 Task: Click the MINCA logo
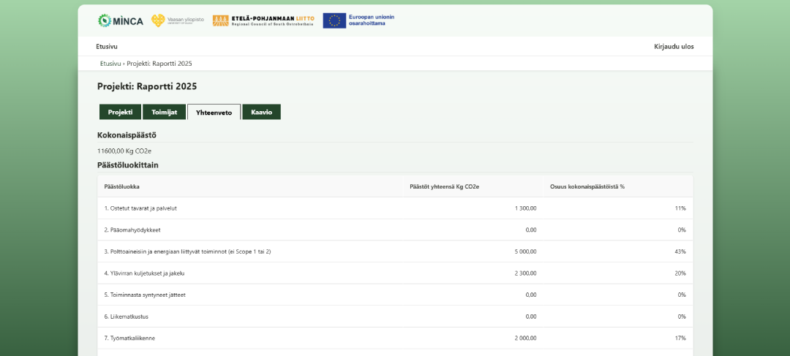pos(121,20)
